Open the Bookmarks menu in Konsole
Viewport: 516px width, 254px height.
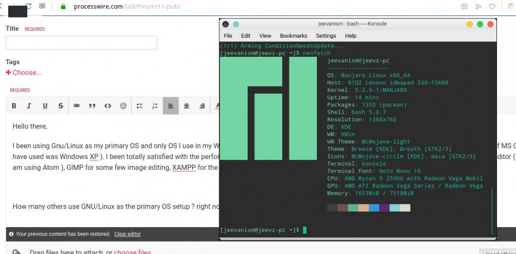(293, 36)
